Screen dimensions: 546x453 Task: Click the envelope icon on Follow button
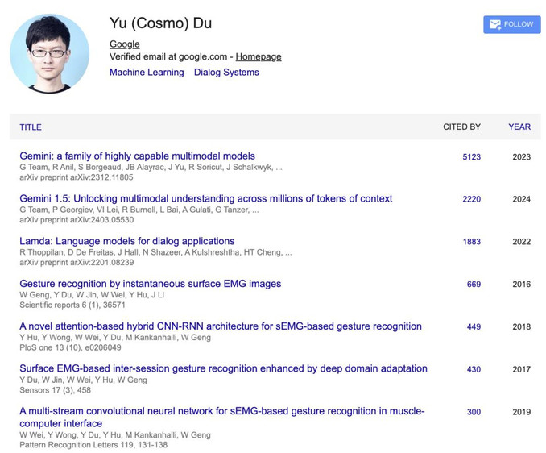pos(494,24)
